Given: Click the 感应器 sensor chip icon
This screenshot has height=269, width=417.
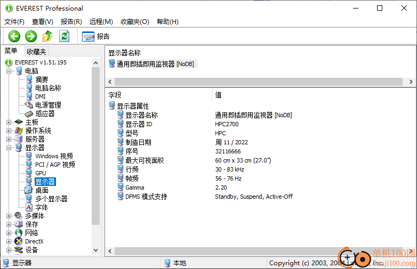Looking at the screenshot, I should point(29,113).
